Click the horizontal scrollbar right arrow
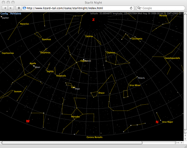Screen dimensions: 187x148 tap(182, 143)
